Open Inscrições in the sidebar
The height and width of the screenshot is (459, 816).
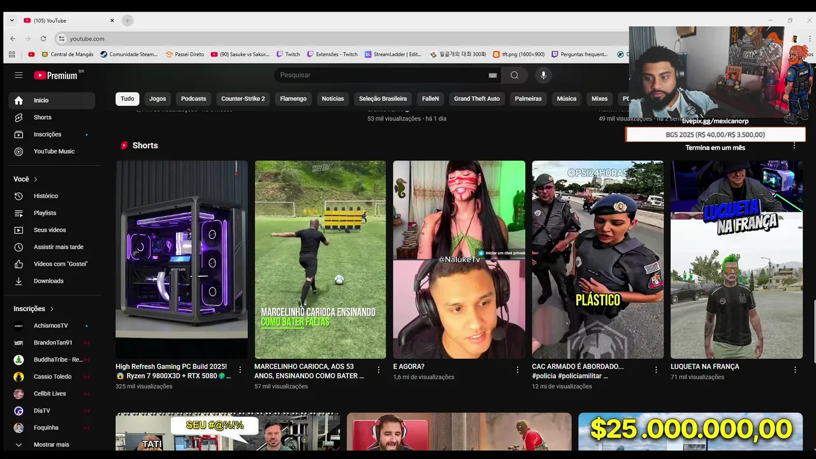(52, 135)
